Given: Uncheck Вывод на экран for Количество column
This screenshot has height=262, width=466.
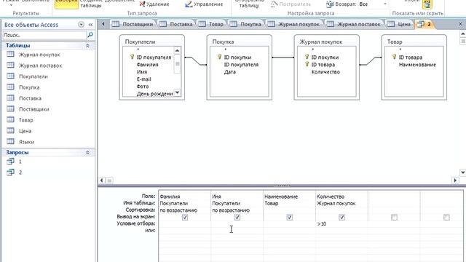Looking at the screenshot, I should click(x=341, y=218).
